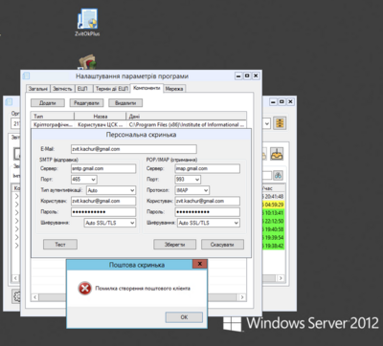Image resolution: width=383 pixels, height=346 pixels.
Task: Switch to the Звітність tab
Action: (x=62, y=89)
